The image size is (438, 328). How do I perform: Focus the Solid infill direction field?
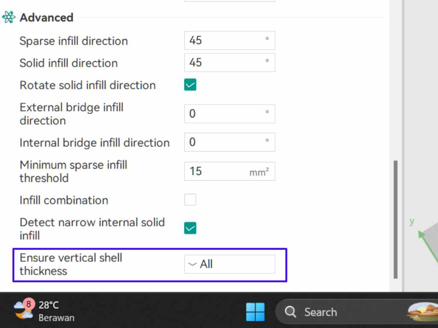point(225,63)
